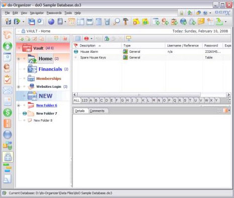Screen dimensions: 234x198
Task: Click the red delete folder icon in folder toolbar
Action: coord(65,39)
